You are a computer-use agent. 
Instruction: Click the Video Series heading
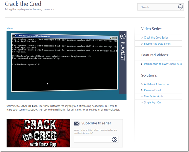coord(152,29)
